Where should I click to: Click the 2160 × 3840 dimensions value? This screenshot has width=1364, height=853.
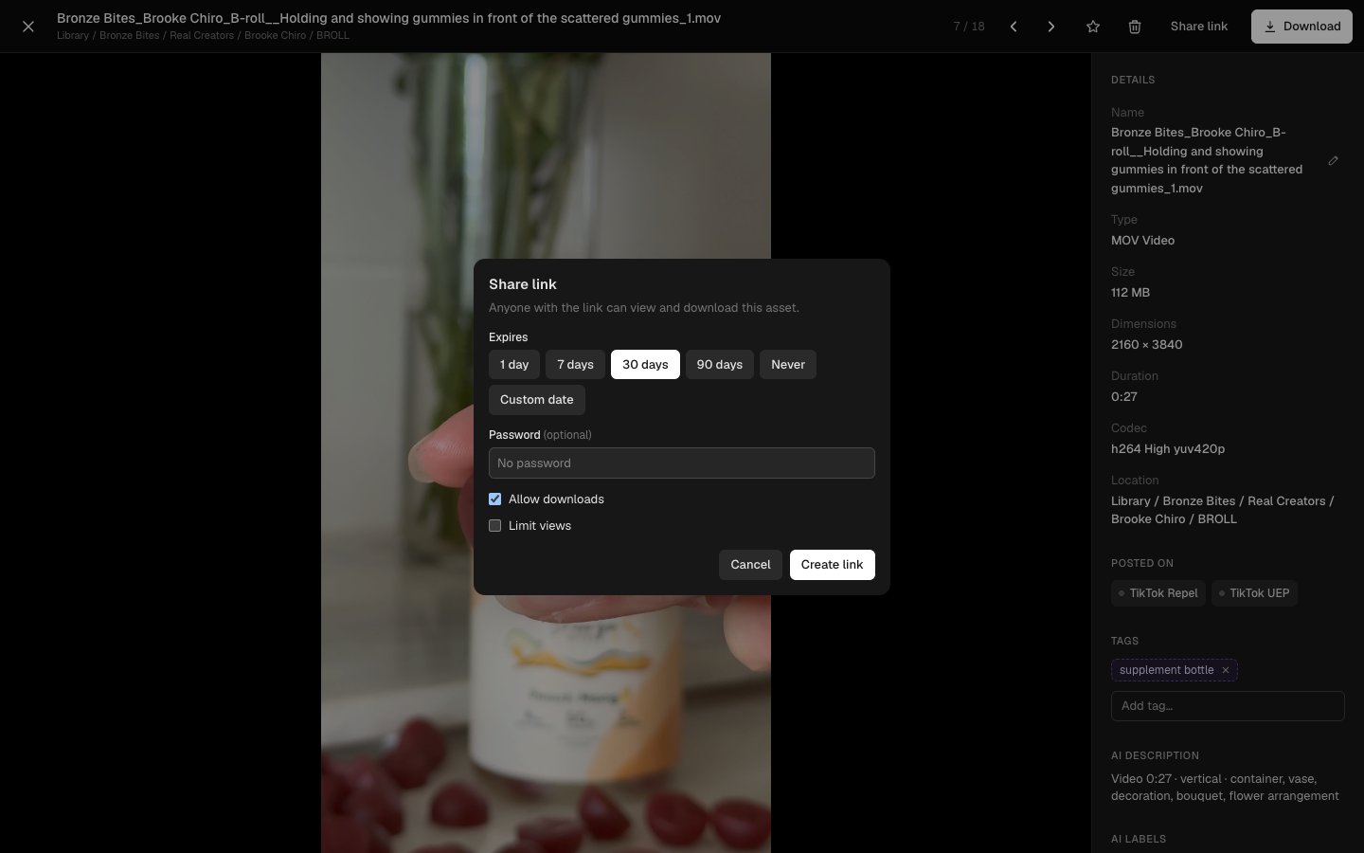click(1146, 345)
